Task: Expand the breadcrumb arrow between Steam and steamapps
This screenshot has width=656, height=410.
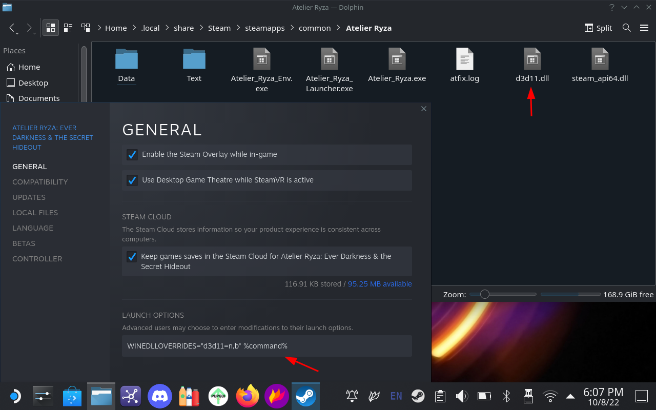Action: coord(238,28)
